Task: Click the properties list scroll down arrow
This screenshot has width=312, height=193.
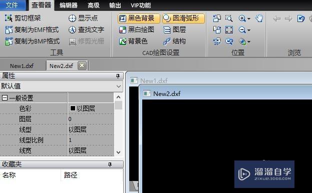Action: pyautogui.click(x=119, y=152)
